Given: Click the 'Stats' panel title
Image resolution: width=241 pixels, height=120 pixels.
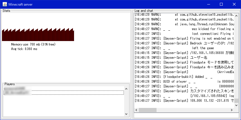Looking at the screenshot, I should [6, 11].
